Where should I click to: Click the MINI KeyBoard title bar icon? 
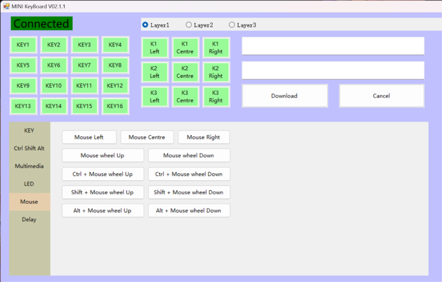(x=7, y=6)
